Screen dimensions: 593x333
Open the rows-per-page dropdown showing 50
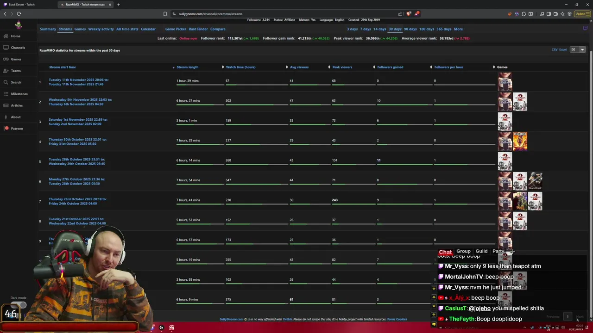click(x=578, y=49)
